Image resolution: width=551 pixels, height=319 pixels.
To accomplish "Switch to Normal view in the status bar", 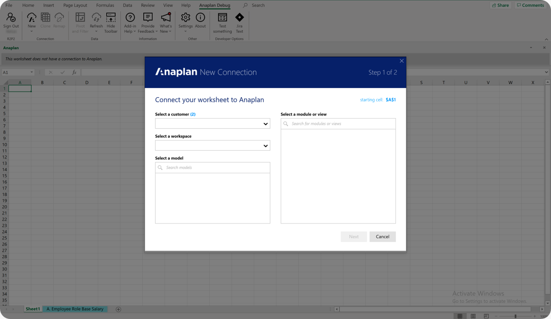I will [x=459, y=316].
